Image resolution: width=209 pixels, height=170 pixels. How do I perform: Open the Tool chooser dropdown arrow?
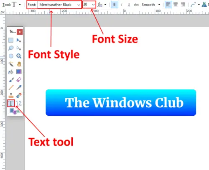tap(20, 5)
